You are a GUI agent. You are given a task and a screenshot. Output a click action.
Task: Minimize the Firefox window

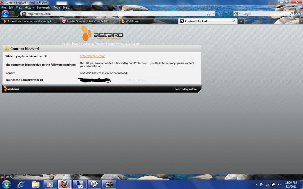281,2
